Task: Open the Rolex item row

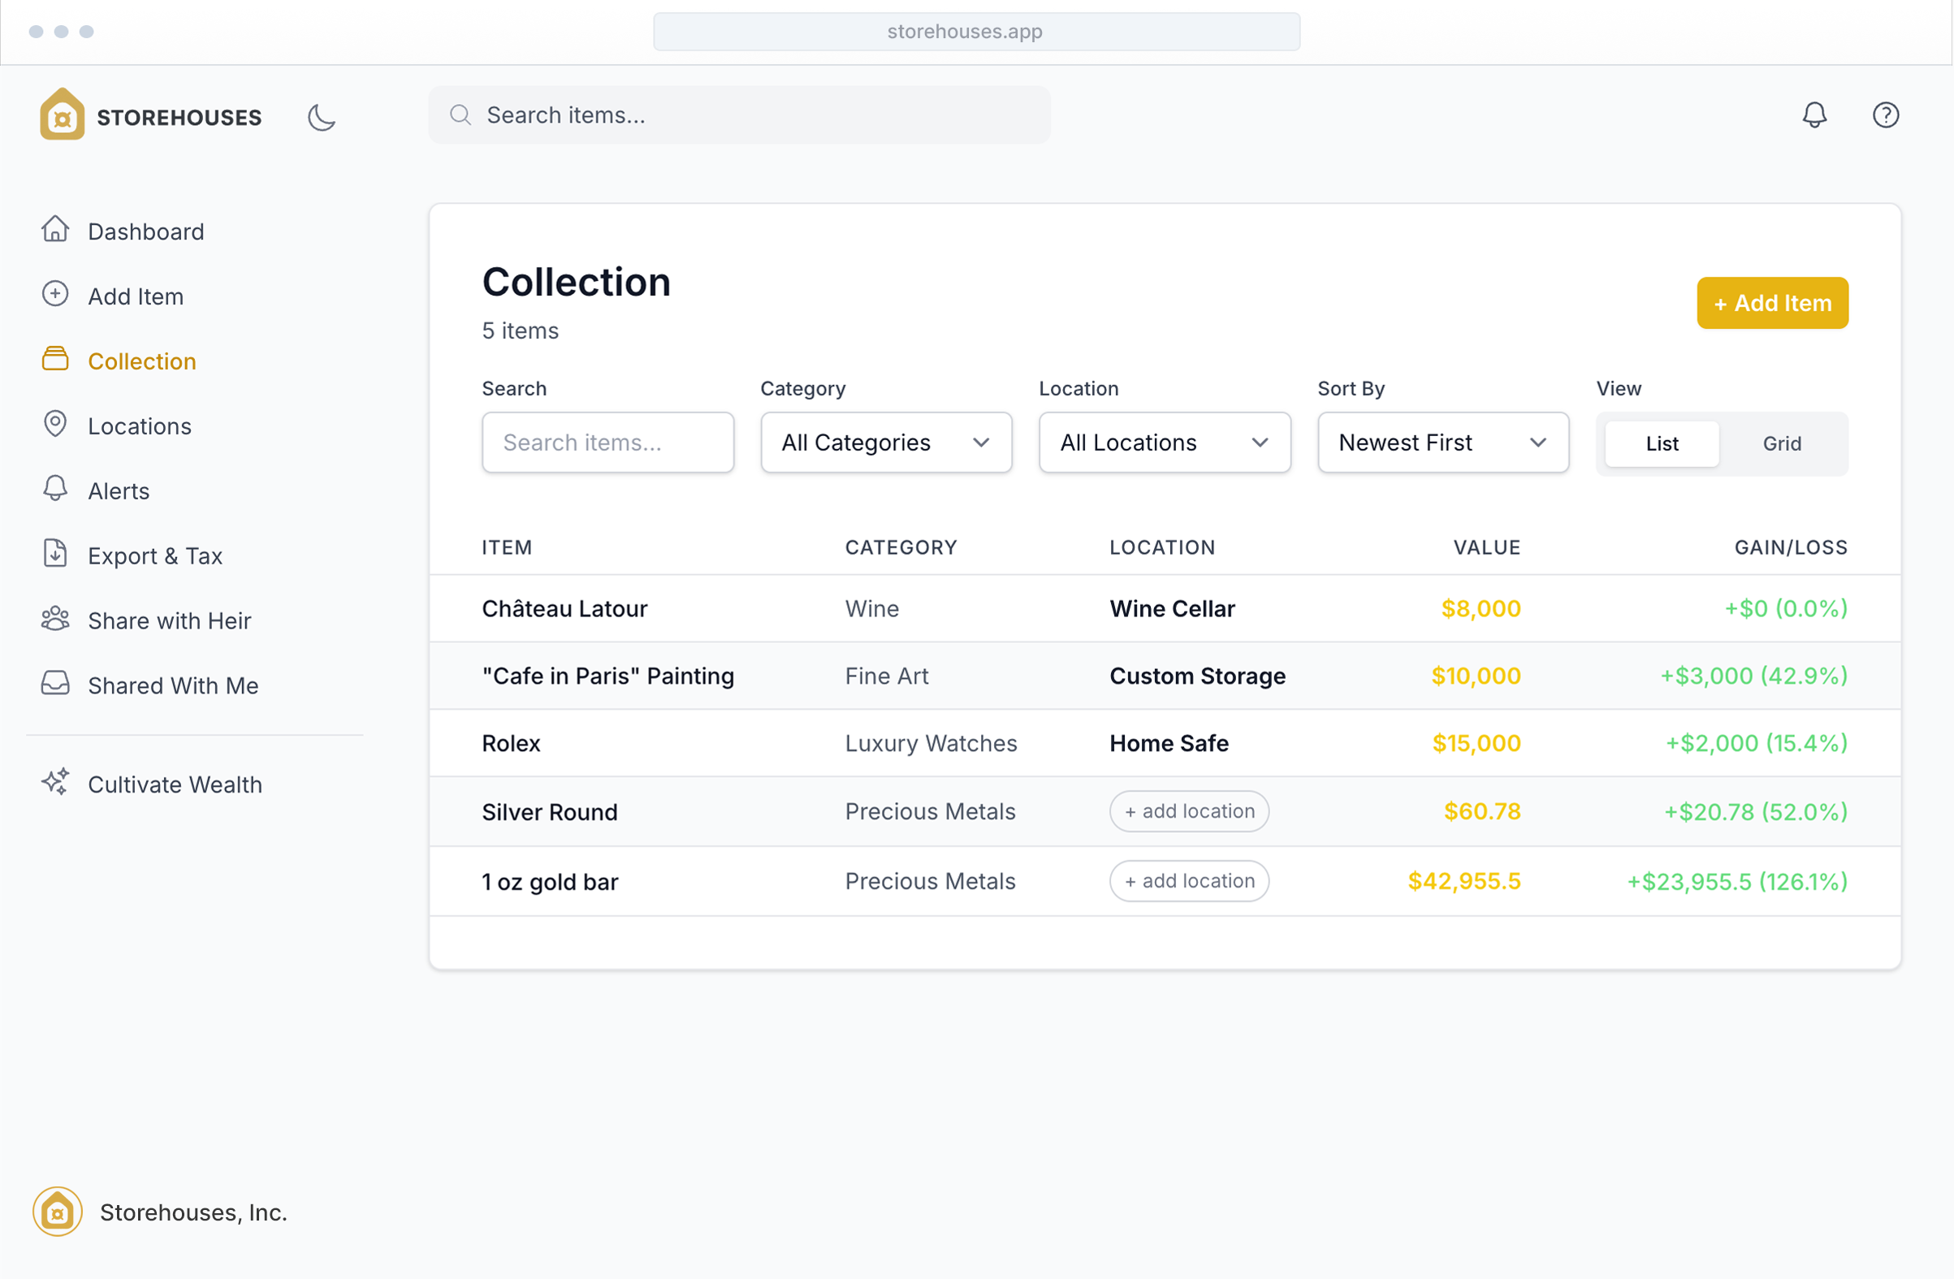Action: coord(511,743)
